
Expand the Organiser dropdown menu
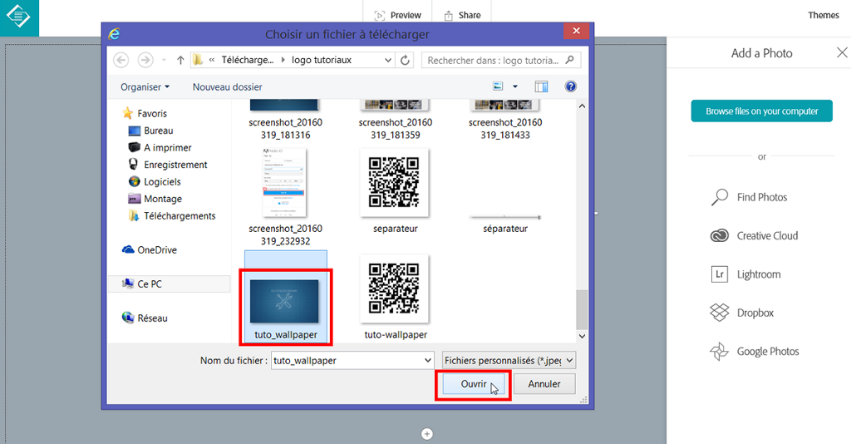click(145, 86)
